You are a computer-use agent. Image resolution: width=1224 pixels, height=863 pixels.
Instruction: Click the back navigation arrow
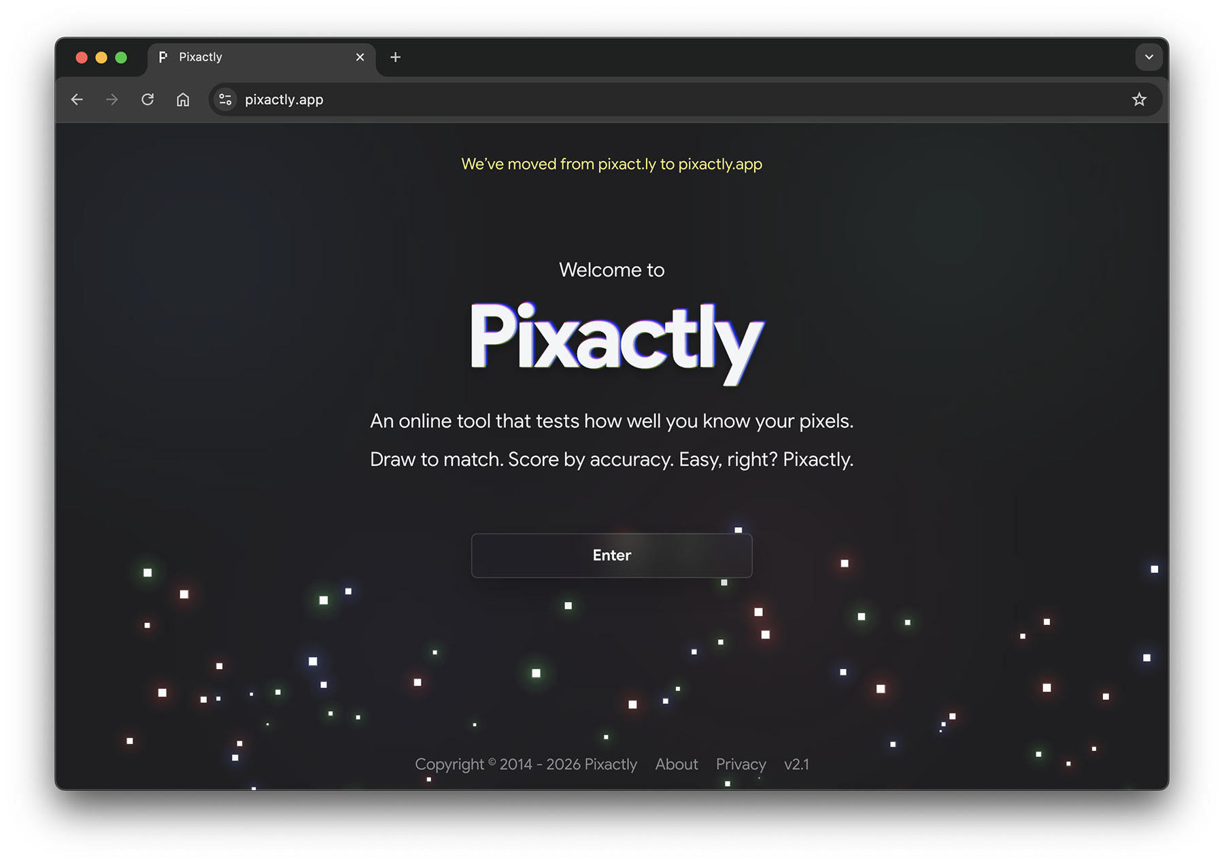click(x=76, y=99)
